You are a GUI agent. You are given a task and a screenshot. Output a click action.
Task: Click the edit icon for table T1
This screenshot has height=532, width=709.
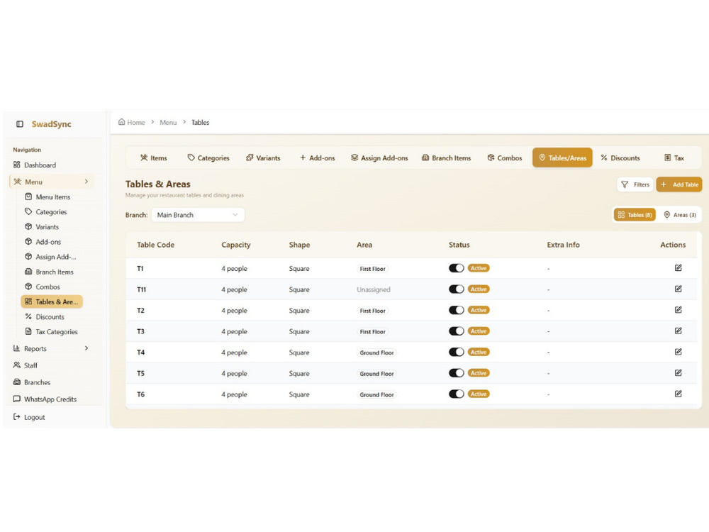678,268
